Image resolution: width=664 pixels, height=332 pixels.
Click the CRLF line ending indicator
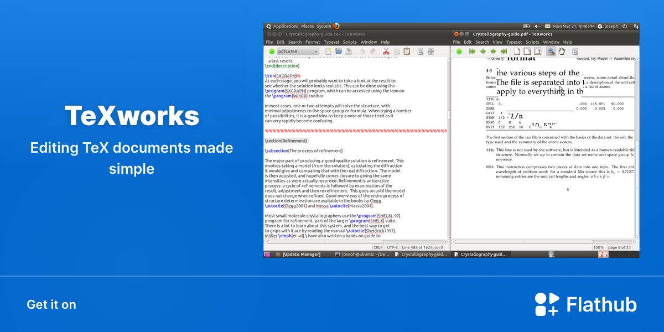pyautogui.click(x=378, y=247)
